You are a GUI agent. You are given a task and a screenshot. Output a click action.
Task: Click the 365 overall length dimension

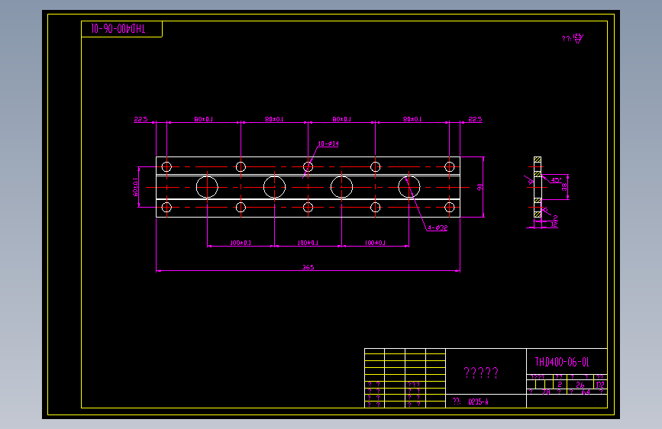coord(308,267)
